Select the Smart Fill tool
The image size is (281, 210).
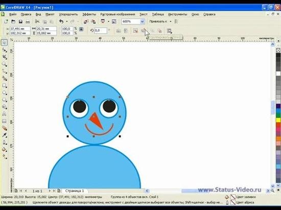tap(5, 78)
